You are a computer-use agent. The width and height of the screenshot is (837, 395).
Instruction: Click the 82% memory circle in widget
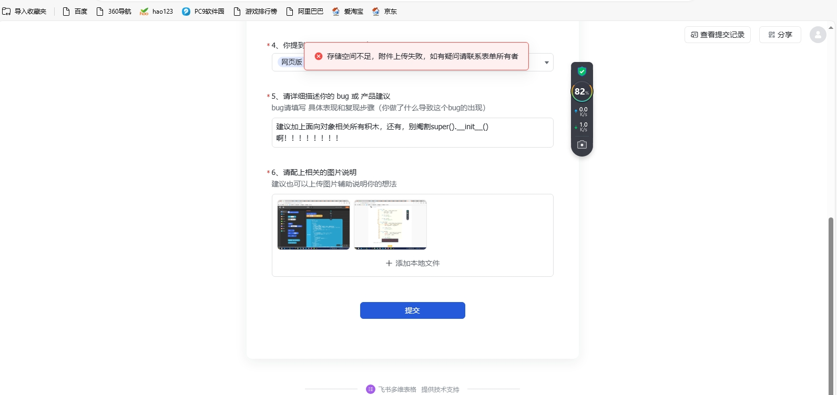pos(582,91)
